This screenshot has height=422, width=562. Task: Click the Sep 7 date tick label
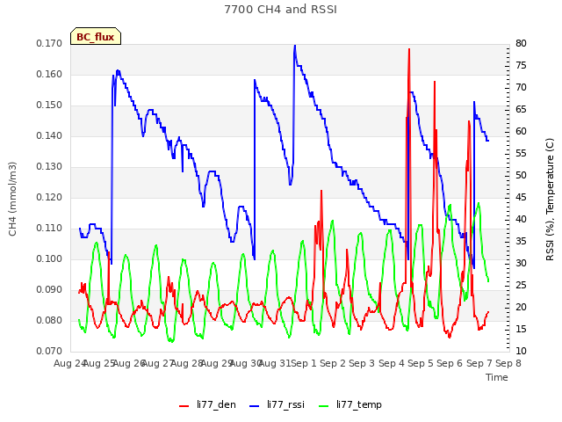[x=479, y=363]
